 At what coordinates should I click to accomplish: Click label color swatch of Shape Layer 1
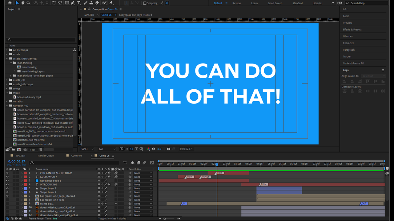pos(25,188)
